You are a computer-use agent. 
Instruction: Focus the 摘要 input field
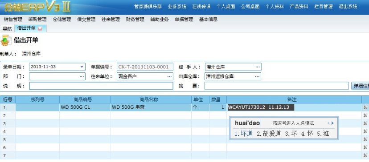click(x=276, y=86)
